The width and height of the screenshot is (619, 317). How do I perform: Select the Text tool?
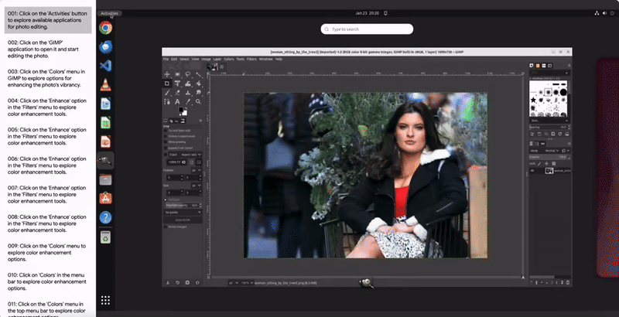[178, 102]
